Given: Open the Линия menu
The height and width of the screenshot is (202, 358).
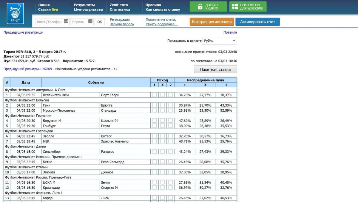Looking at the screenshot, I should (x=44, y=5).
